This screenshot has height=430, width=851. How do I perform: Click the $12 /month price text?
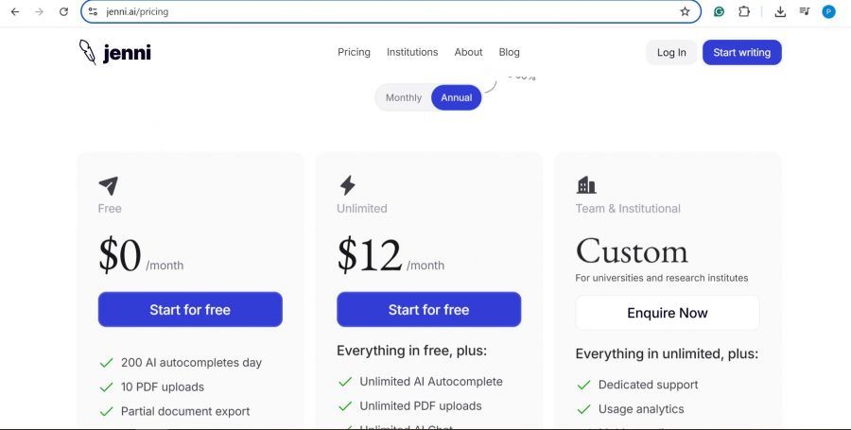[391, 256]
